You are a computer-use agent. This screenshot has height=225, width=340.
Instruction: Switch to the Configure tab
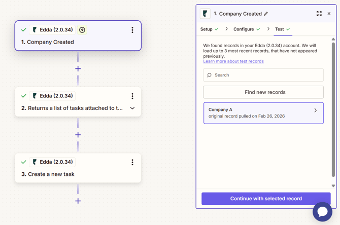[x=244, y=29]
